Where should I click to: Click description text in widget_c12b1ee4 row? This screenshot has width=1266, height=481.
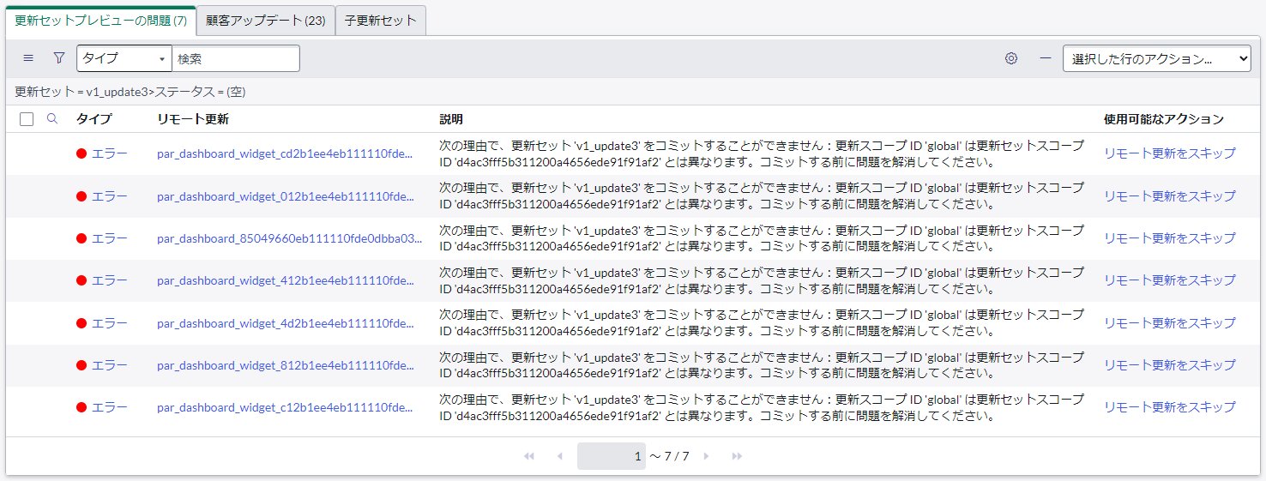(x=762, y=407)
